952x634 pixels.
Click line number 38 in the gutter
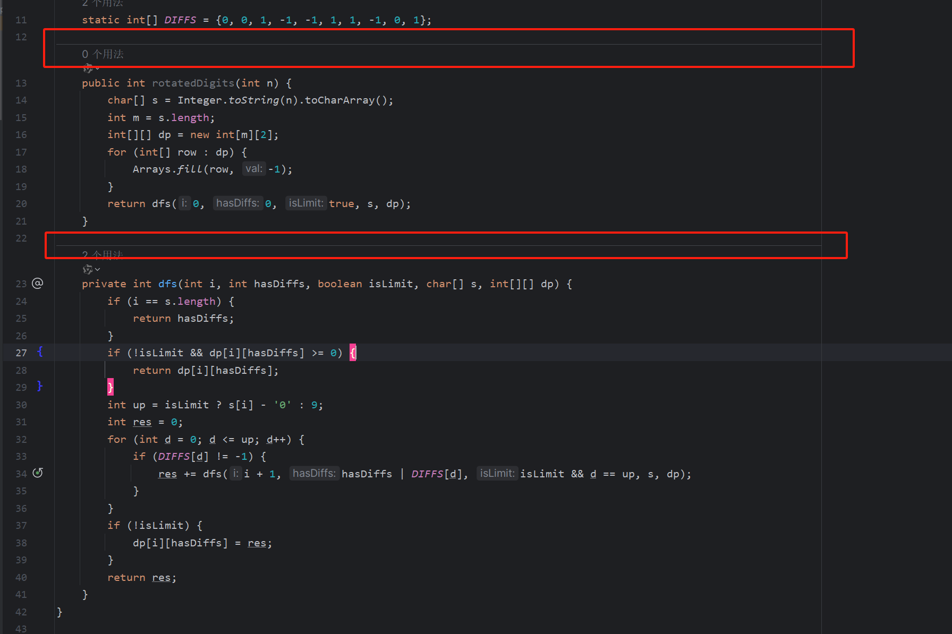coord(21,543)
